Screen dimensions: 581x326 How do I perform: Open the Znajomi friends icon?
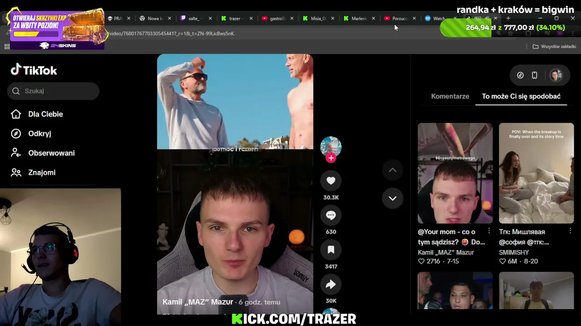(x=16, y=173)
